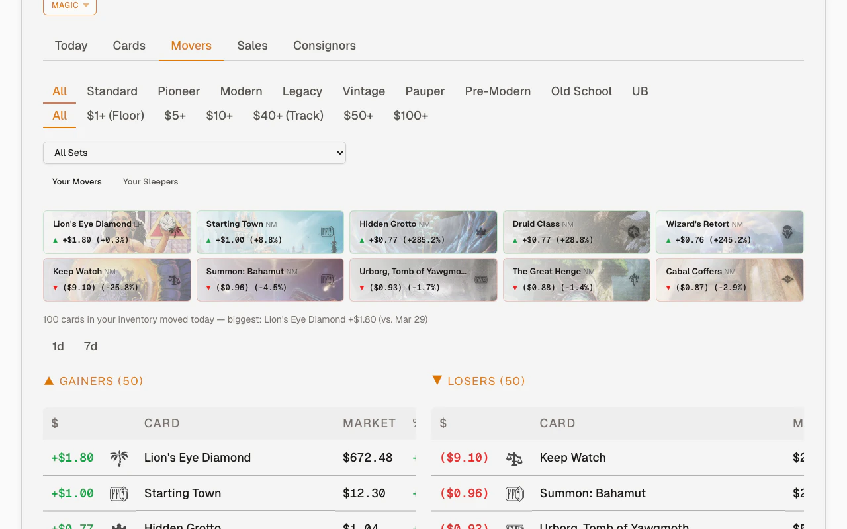Switch to the Cards tab
847x529 pixels.
pos(129,46)
